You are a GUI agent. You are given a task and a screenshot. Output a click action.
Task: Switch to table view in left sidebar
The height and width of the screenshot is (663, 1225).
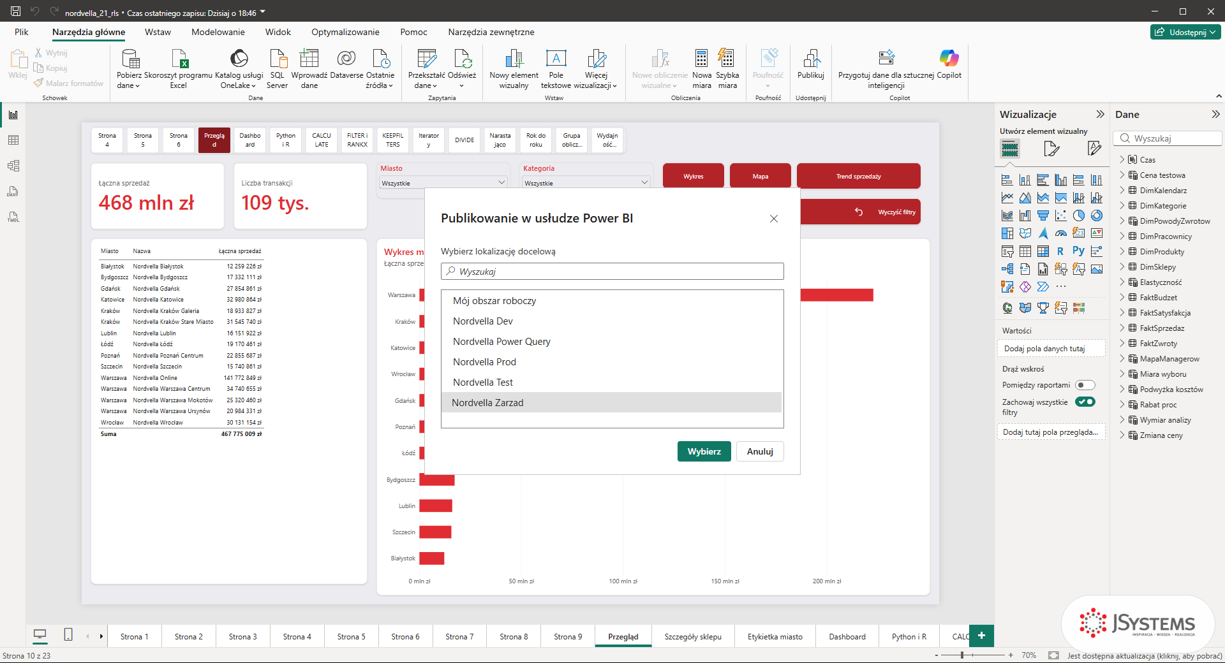pos(13,140)
